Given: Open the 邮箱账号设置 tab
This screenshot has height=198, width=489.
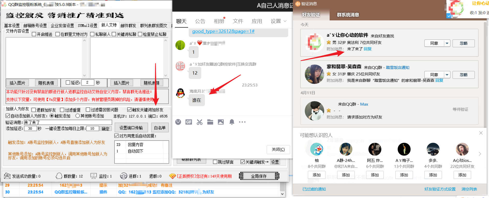Looking at the screenshot, I should click(x=35, y=26).
